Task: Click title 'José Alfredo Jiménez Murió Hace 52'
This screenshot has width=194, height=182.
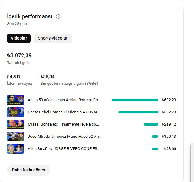Action: [x=64, y=137]
